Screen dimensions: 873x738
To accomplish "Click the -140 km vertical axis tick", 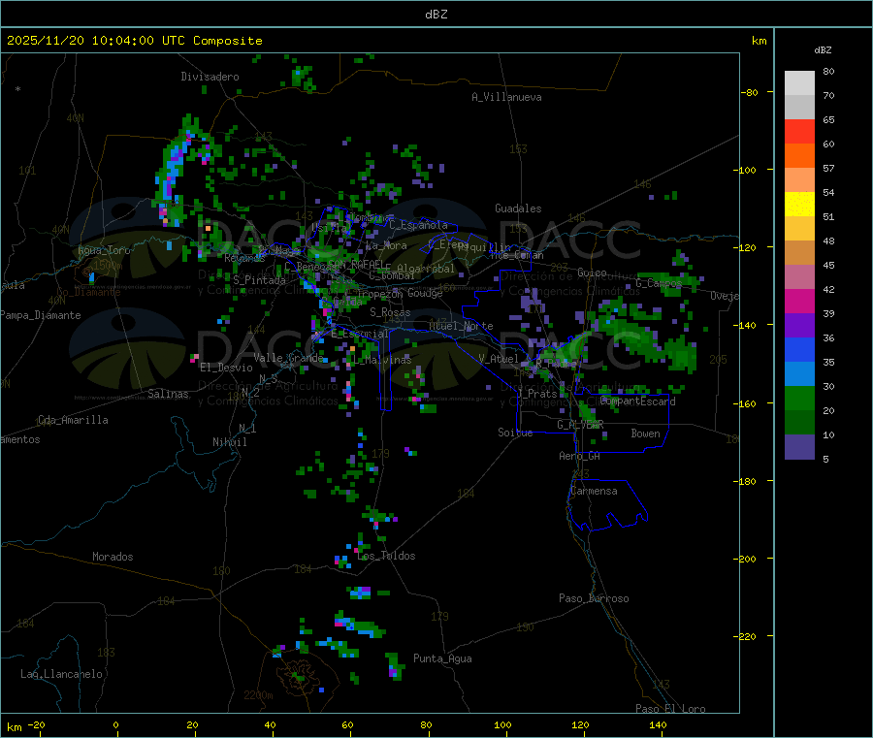I will pos(744,325).
